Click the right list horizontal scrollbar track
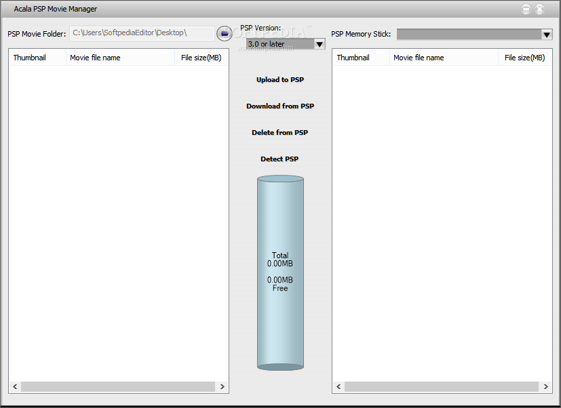 pos(442,386)
